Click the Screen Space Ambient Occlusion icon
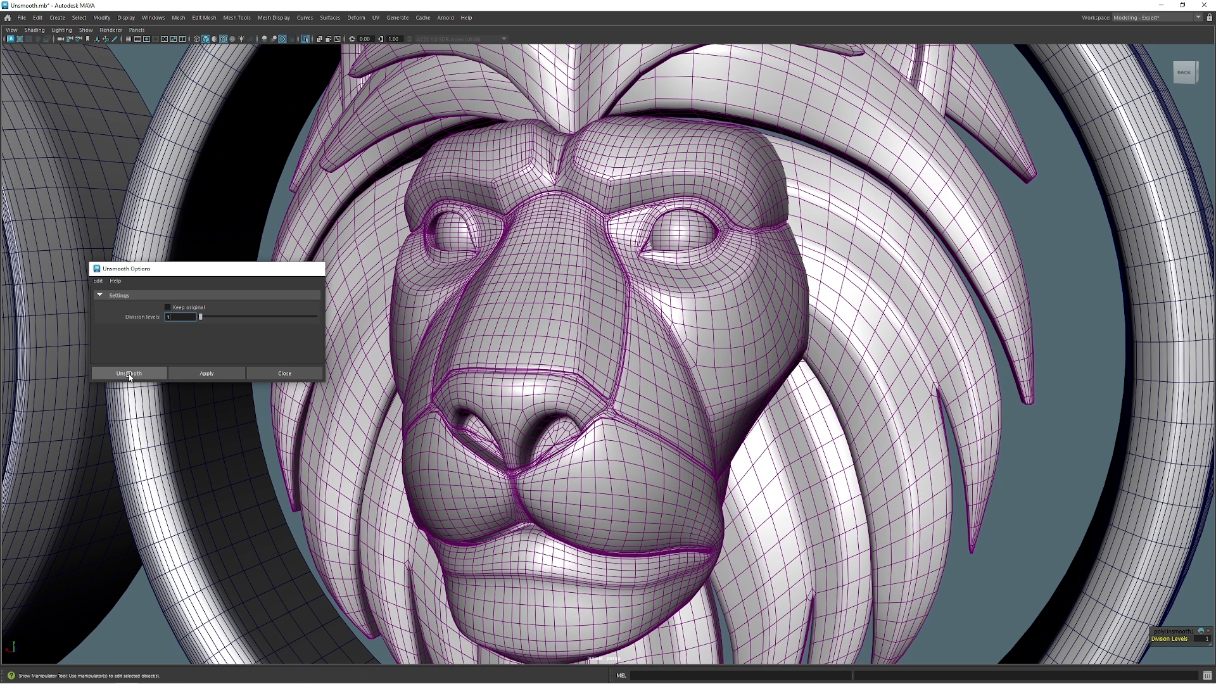1216x684 pixels. (x=264, y=39)
